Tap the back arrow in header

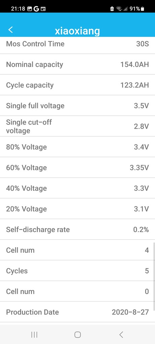[10, 30]
